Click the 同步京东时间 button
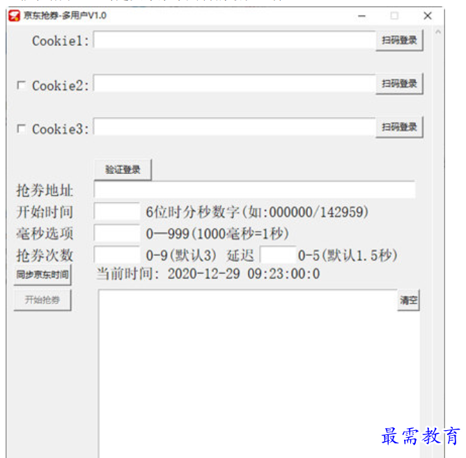The height and width of the screenshot is (458, 466). [x=42, y=275]
